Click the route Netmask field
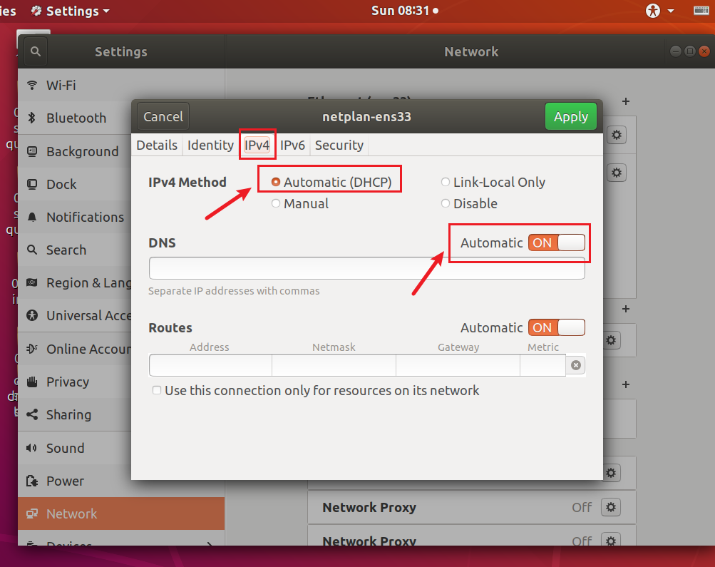This screenshot has height=567, width=715. pyautogui.click(x=334, y=365)
